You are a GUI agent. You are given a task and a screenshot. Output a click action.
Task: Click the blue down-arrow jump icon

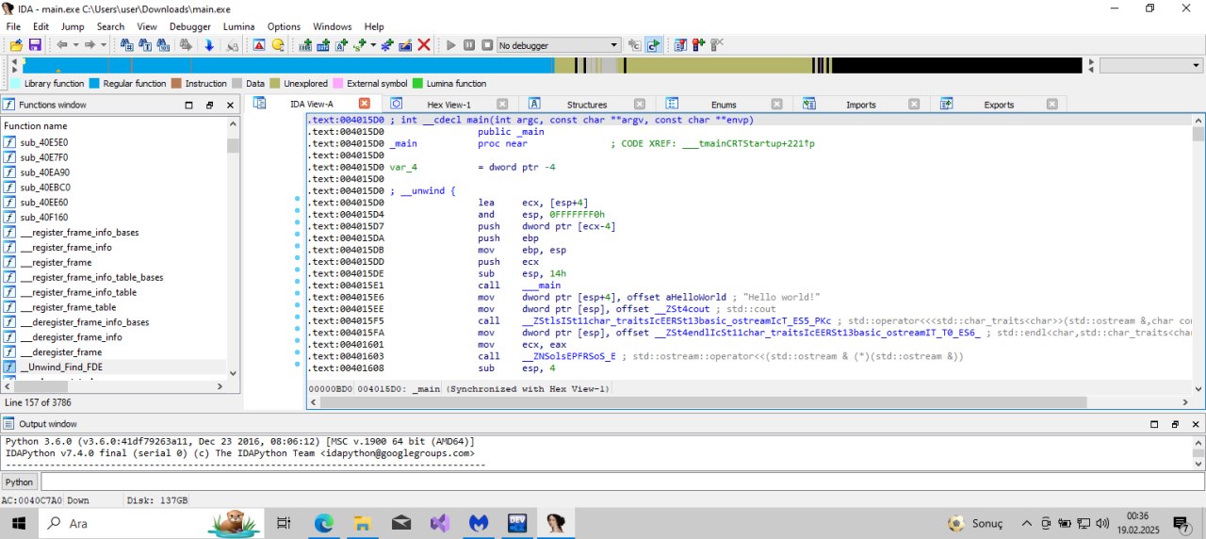click(x=209, y=45)
